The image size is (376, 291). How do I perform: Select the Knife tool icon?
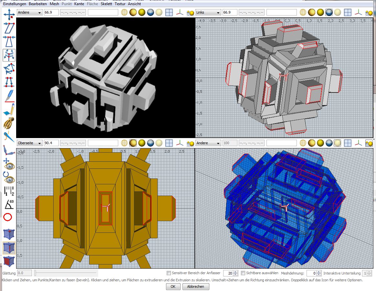pyautogui.click(x=9, y=96)
